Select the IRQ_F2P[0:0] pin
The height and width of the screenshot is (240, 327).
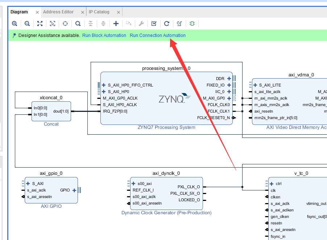tap(115, 111)
